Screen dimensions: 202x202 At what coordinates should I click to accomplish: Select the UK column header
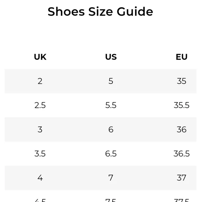tap(40, 57)
